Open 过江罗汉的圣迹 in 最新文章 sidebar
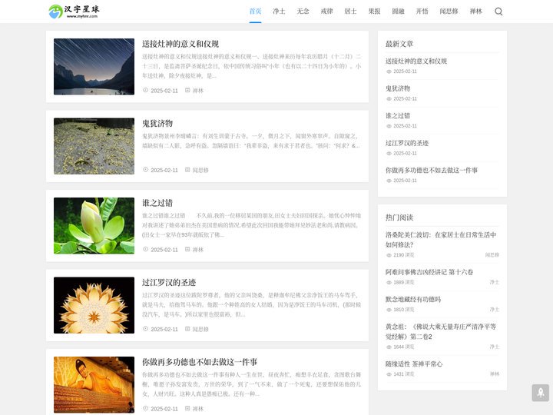553x415 pixels. click(x=407, y=143)
